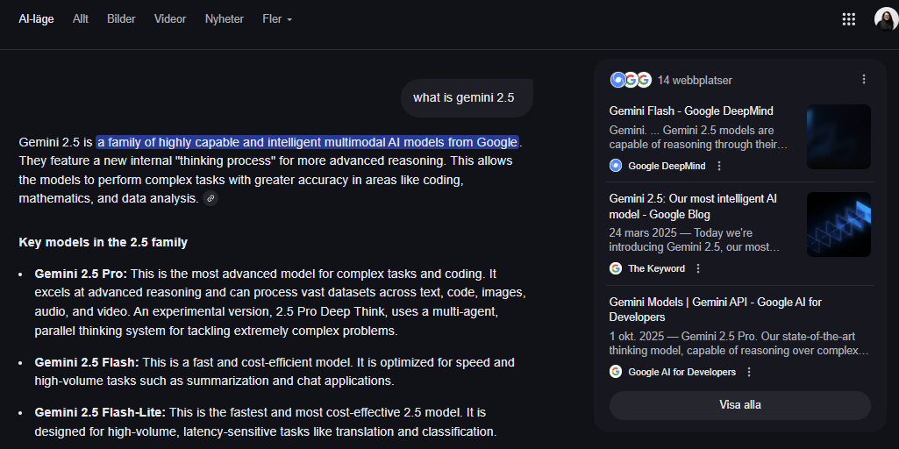Image resolution: width=899 pixels, height=449 pixels.
Task: Open options for Google AI for Developers
Action: 749,372
